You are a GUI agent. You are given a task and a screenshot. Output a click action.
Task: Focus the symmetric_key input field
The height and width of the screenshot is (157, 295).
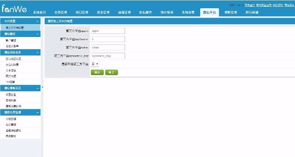pyautogui.click(x=108, y=56)
